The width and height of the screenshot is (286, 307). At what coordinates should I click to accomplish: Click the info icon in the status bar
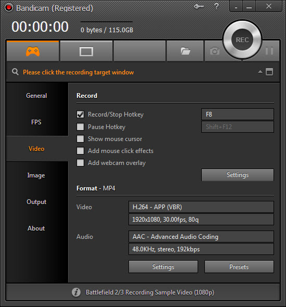click(x=76, y=292)
